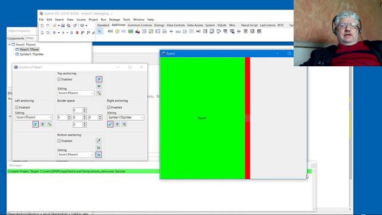Pick the TSpeedButton component icon

tap(117, 31)
